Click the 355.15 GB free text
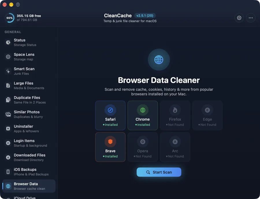Image resolution: width=260 pixels, height=199 pixels. 29,16
